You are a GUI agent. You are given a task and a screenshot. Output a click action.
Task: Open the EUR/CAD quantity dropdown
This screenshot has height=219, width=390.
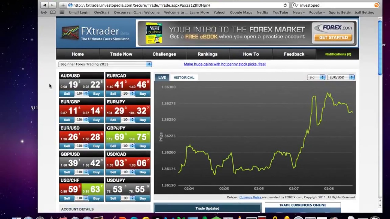[128, 93]
